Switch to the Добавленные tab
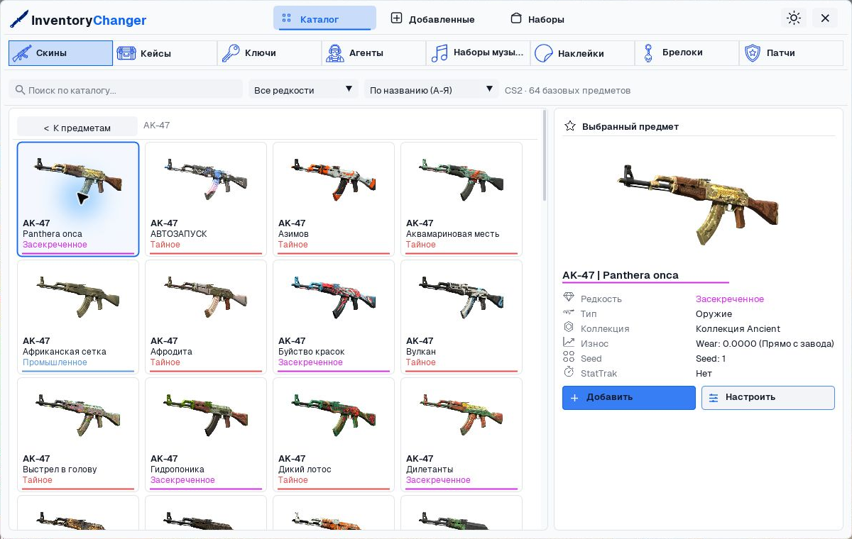 pos(432,18)
